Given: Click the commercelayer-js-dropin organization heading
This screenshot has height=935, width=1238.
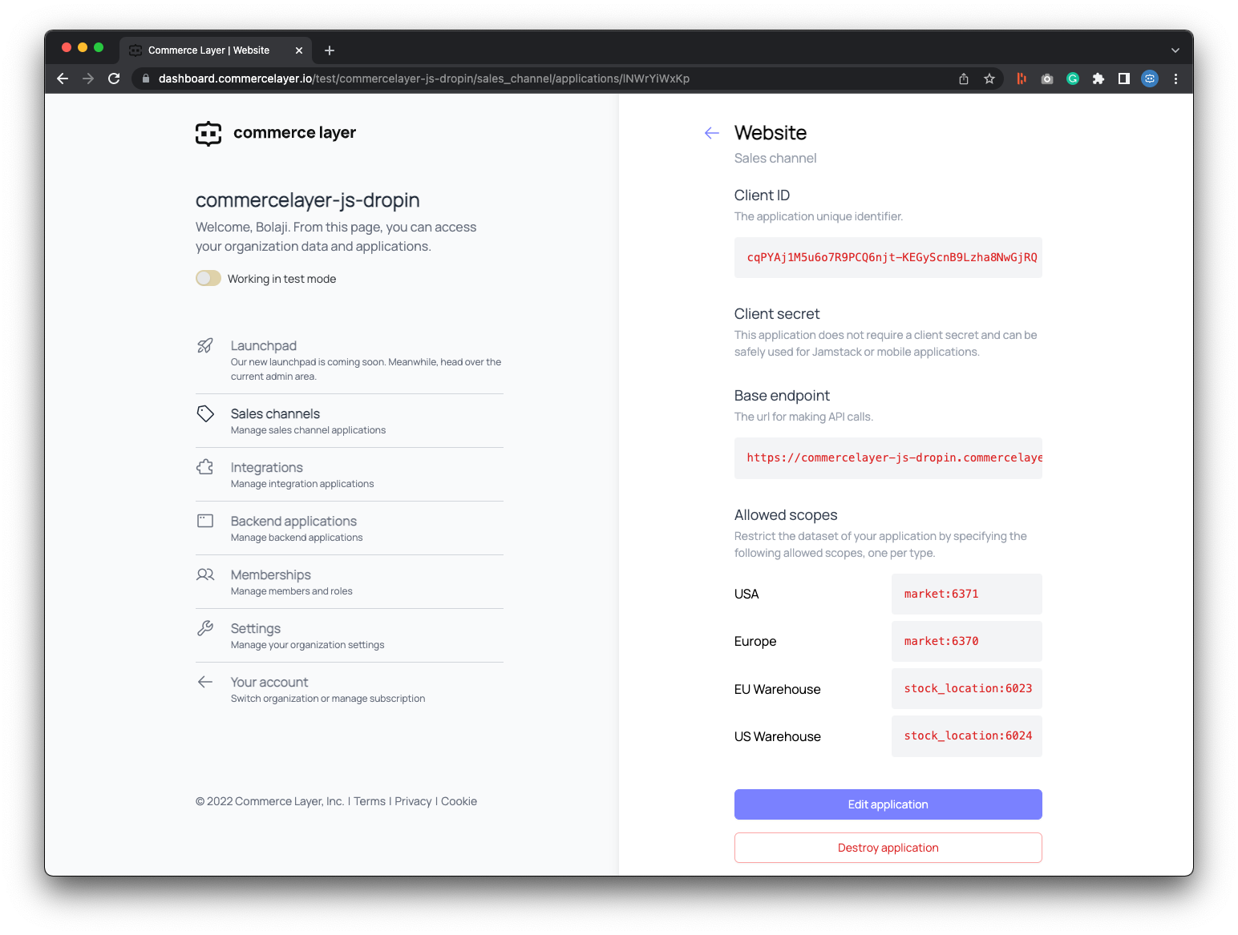Looking at the screenshot, I should pyautogui.click(x=308, y=200).
